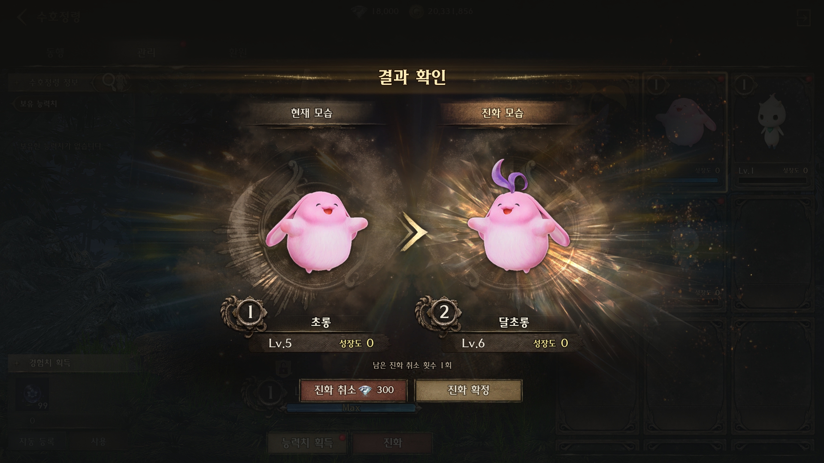This screenshot has height=463, width=824.
Task: Select the pink spirit card thumbnail
Action: point(684,132)
